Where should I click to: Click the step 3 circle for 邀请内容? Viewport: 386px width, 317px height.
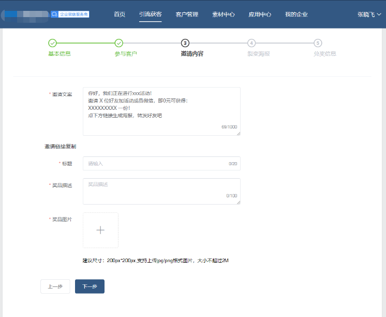185,43
